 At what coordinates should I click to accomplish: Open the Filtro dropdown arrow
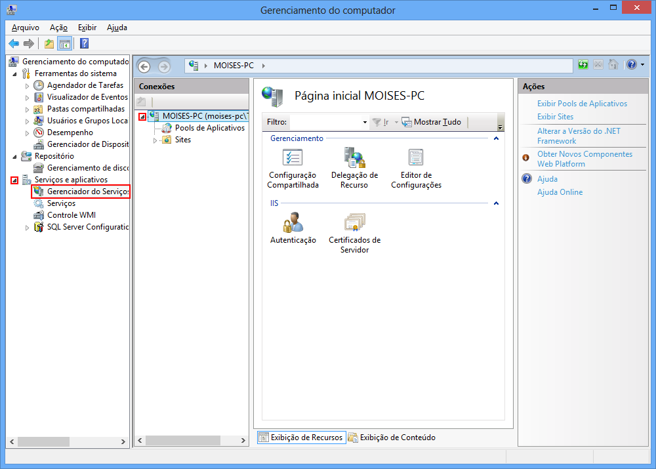(365, 122)
